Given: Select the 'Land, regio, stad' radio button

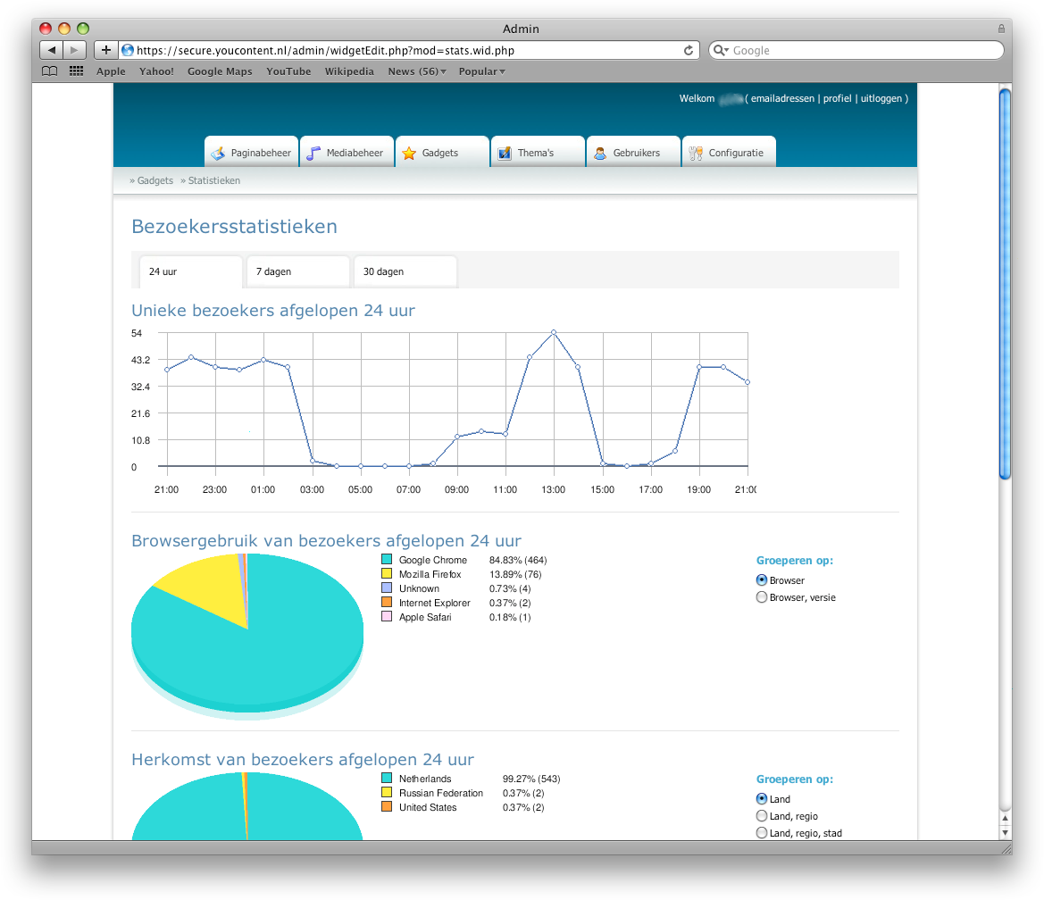Looking at the screenshot, I should pyautogui.click(x=762, y=833).
